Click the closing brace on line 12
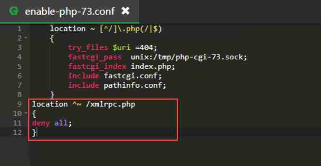This screenshot has width=321, height=166. [34, 132]
